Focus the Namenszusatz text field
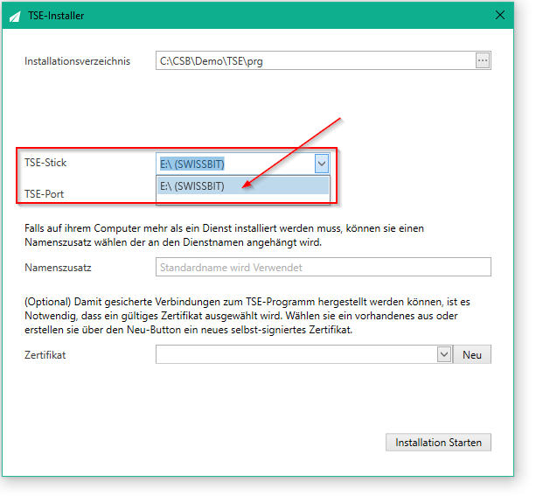536x496 pixels. (324, 267)
